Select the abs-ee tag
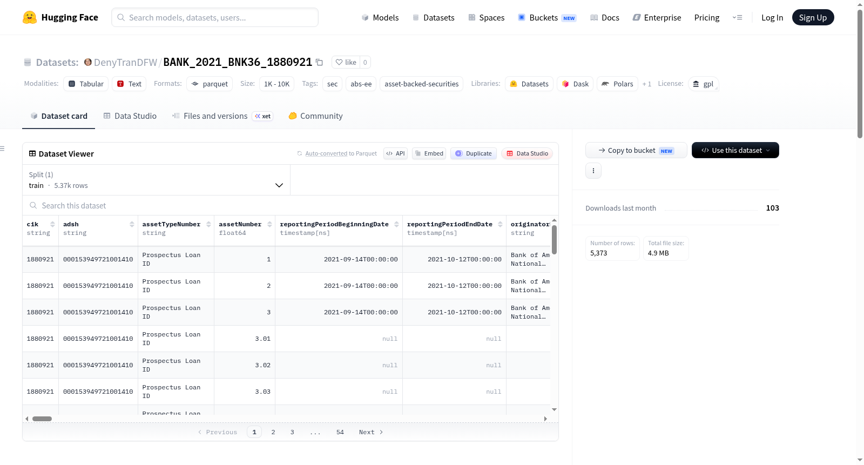Screen dimensions: 864x465 (361, 84)
